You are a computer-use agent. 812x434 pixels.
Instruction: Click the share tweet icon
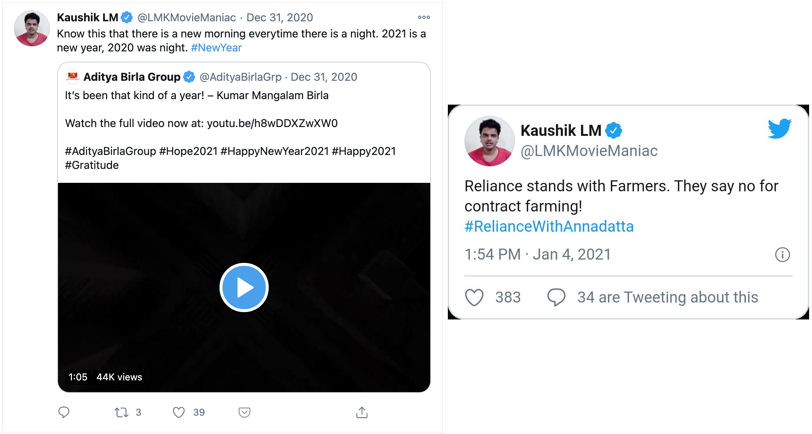click(x=362, y=412)
